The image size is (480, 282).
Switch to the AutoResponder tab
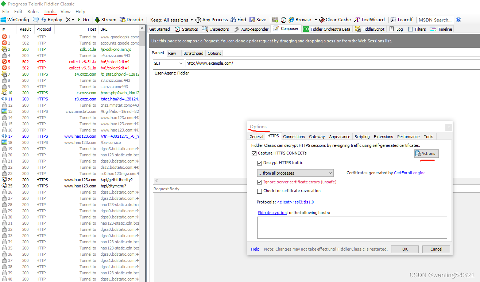(251, 29)
